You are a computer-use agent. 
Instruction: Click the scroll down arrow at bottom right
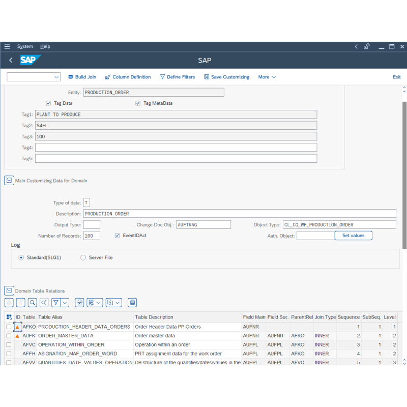click(404, 363)
